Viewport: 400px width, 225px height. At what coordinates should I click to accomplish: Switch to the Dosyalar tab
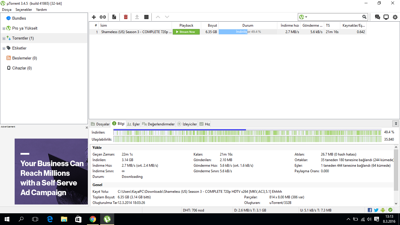coord(100,124)
